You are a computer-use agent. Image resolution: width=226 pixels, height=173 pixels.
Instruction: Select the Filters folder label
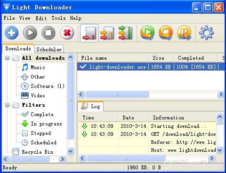pyautogui.click(x=33, y=105)
